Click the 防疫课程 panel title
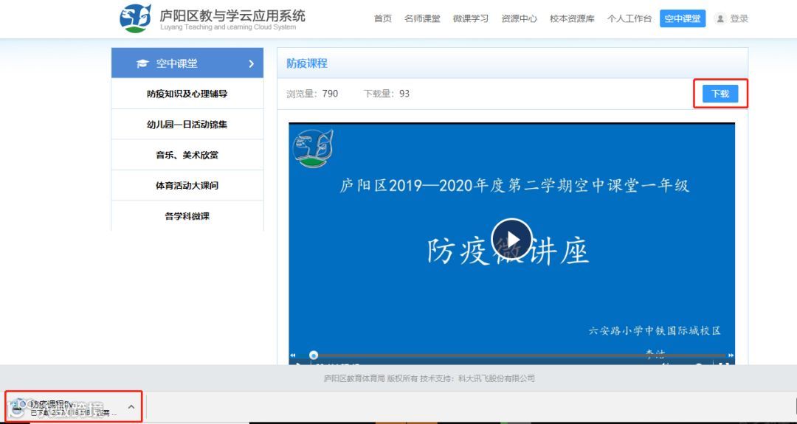 [307, 63]
